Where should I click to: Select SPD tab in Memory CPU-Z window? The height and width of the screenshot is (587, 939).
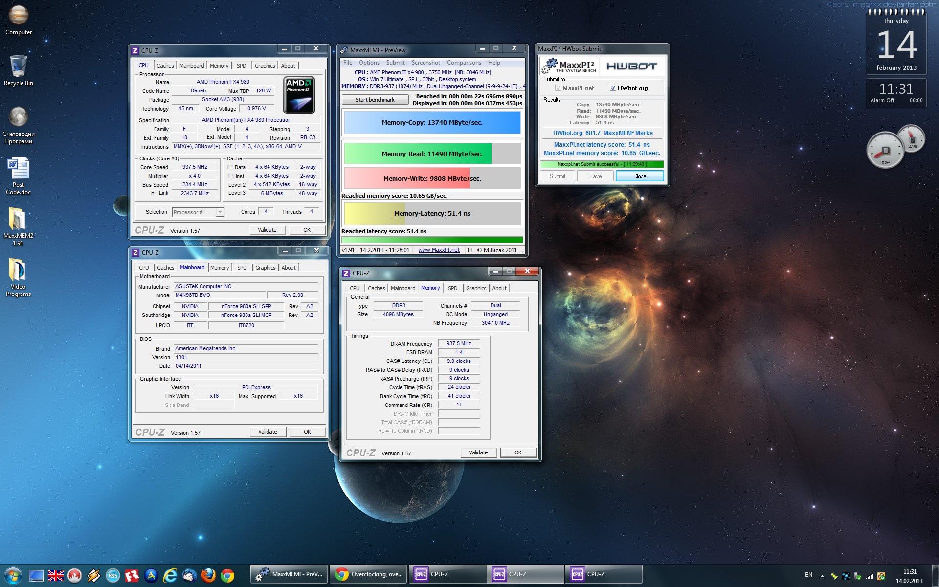(x=453, y=288)
